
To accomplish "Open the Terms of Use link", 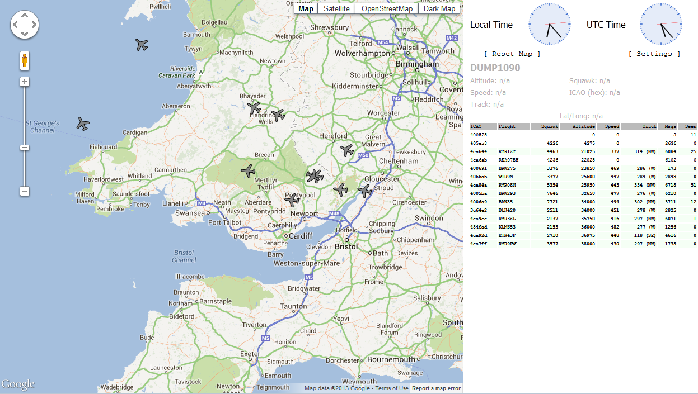I will coord(391,388).
